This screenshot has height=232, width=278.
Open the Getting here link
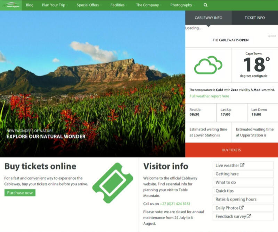pyautogui.click(x=227, y=174)
